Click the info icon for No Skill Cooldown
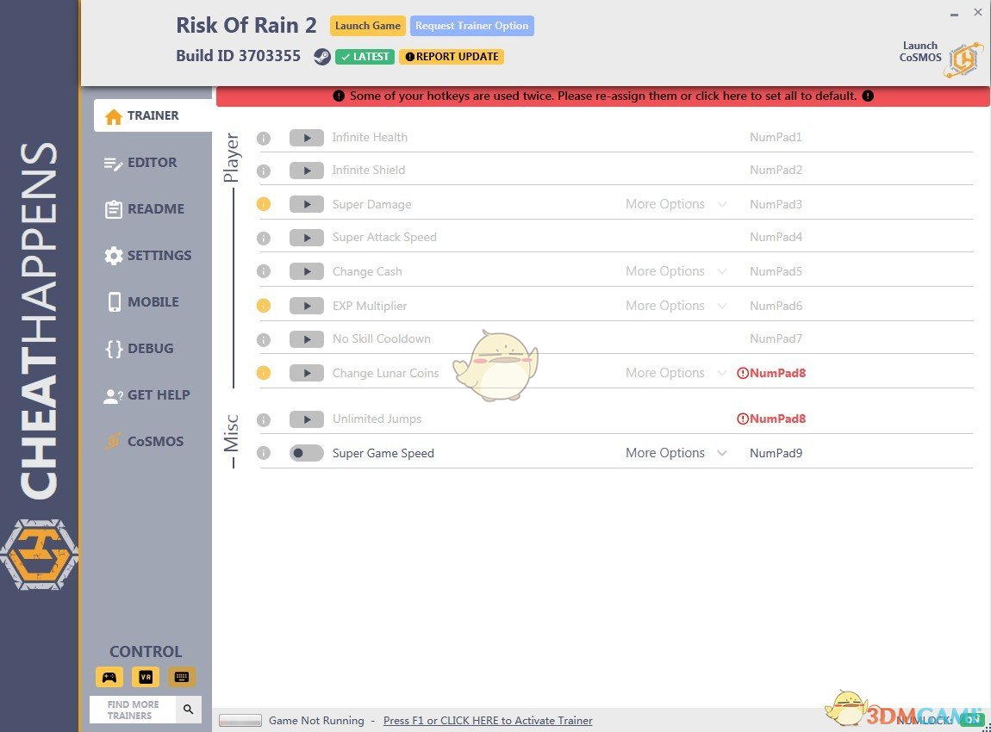Viewport: 991px width, 732px height. coord(264,340)
